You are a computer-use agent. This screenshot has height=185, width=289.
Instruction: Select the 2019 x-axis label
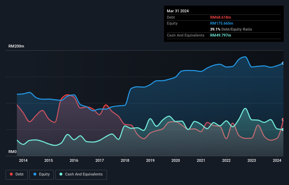point(150,160)
